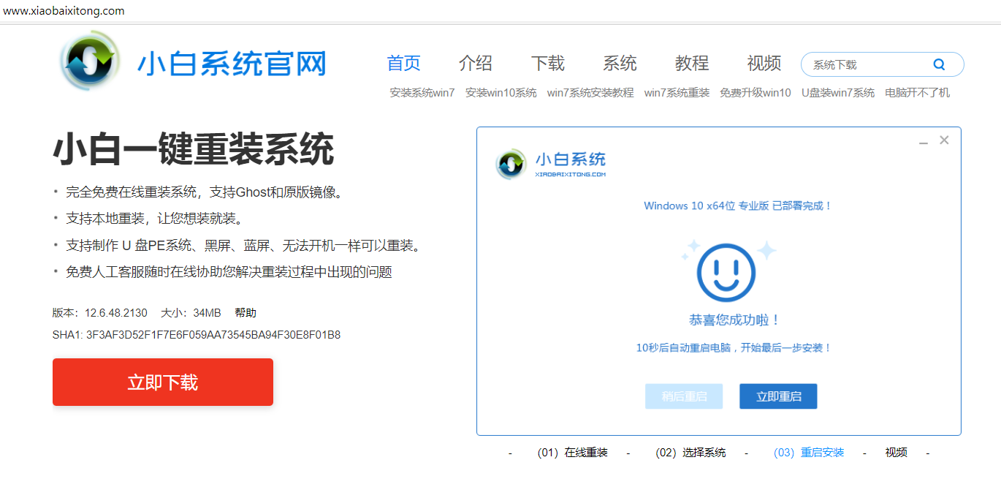Switch to the (01) 在线重装 slide tab
This screenshot has width=1001, height=479.
click(x=572, y=453)
